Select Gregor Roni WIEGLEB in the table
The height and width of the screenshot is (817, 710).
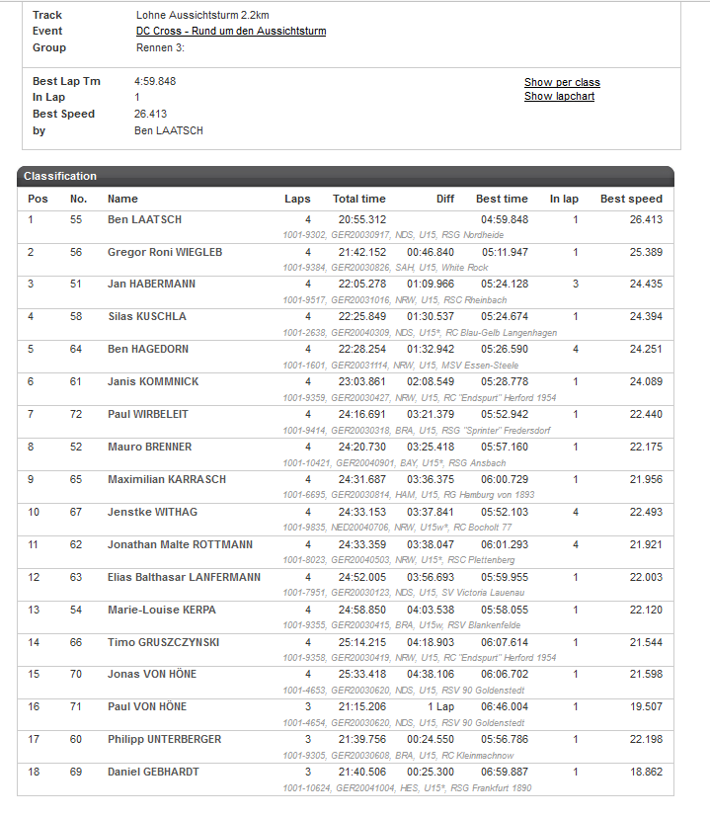click(165, 252)
